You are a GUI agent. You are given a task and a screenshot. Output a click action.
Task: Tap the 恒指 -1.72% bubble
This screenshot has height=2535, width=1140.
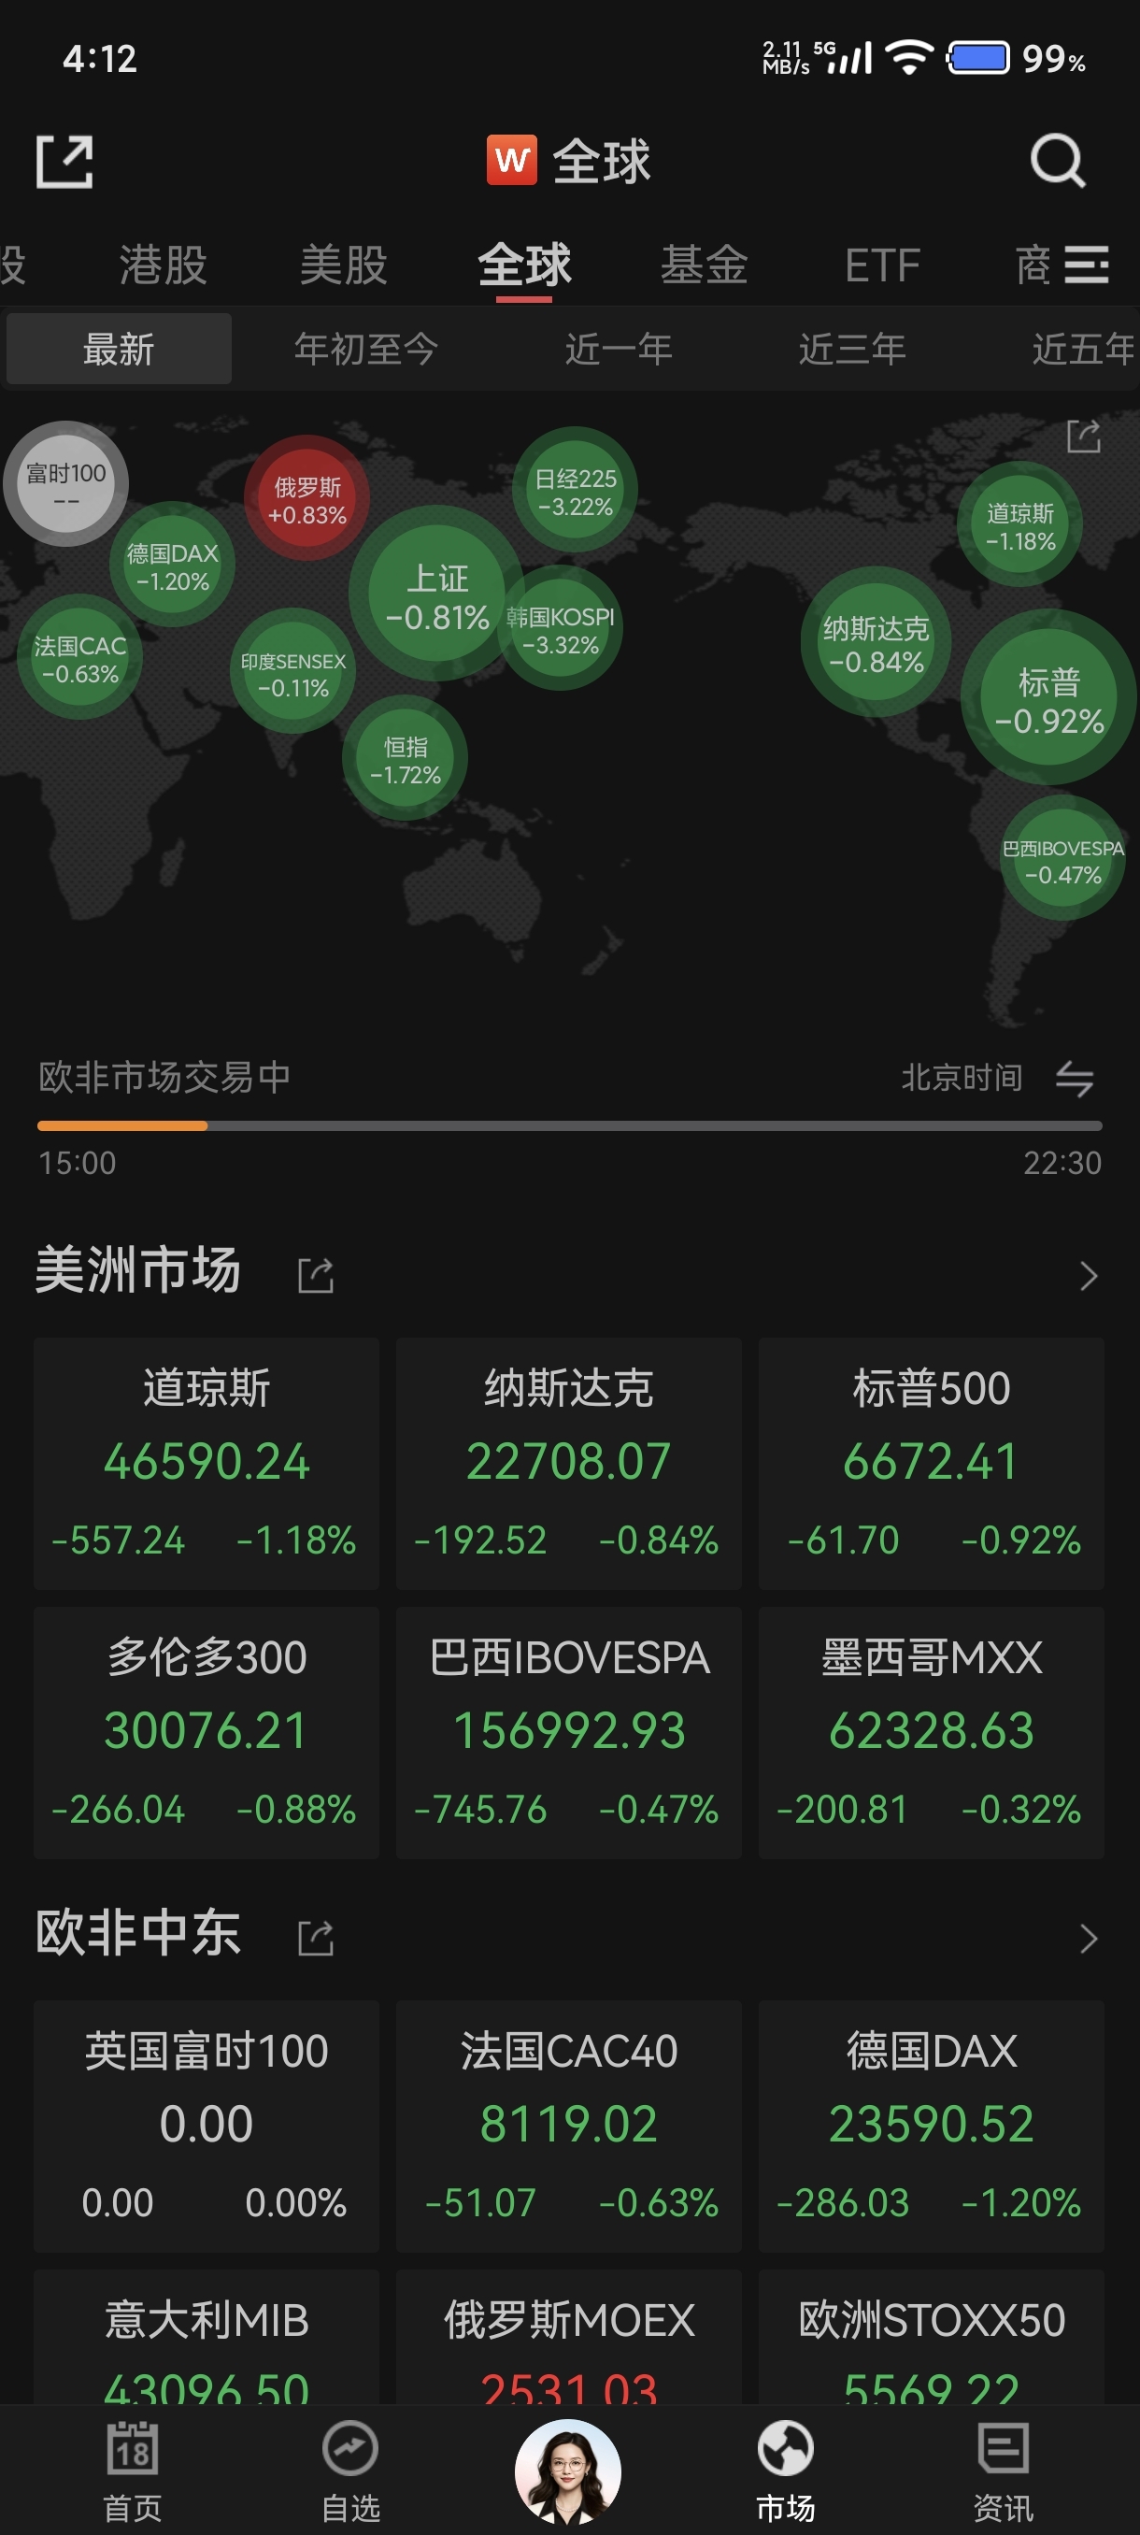coord(406,759)
